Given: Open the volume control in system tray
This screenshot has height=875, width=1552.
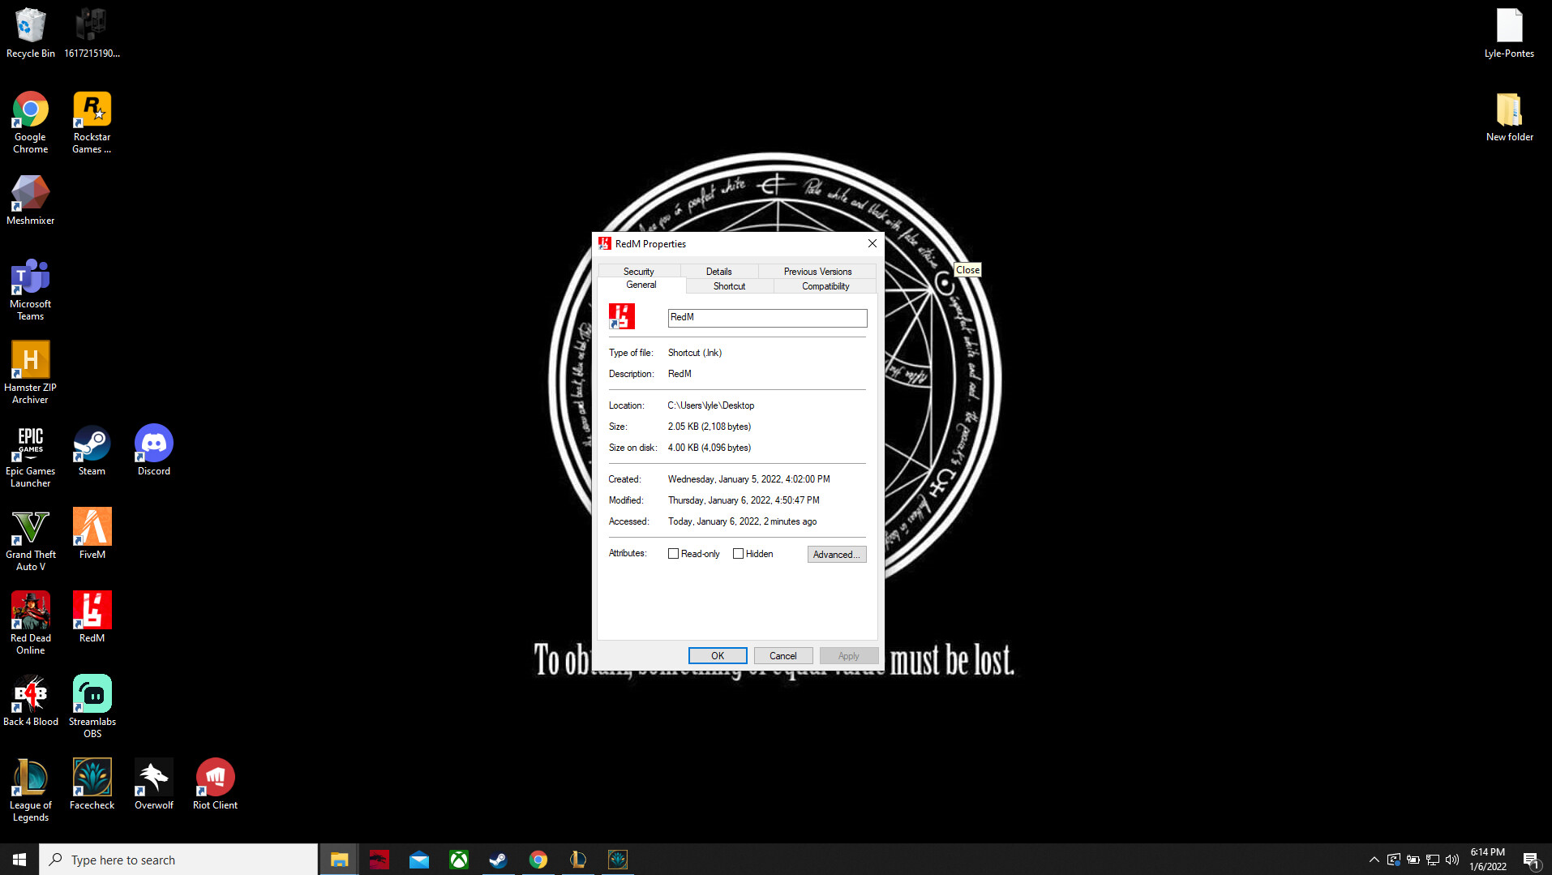Looking at the screenshot, I should click(x=1452, y=860).
